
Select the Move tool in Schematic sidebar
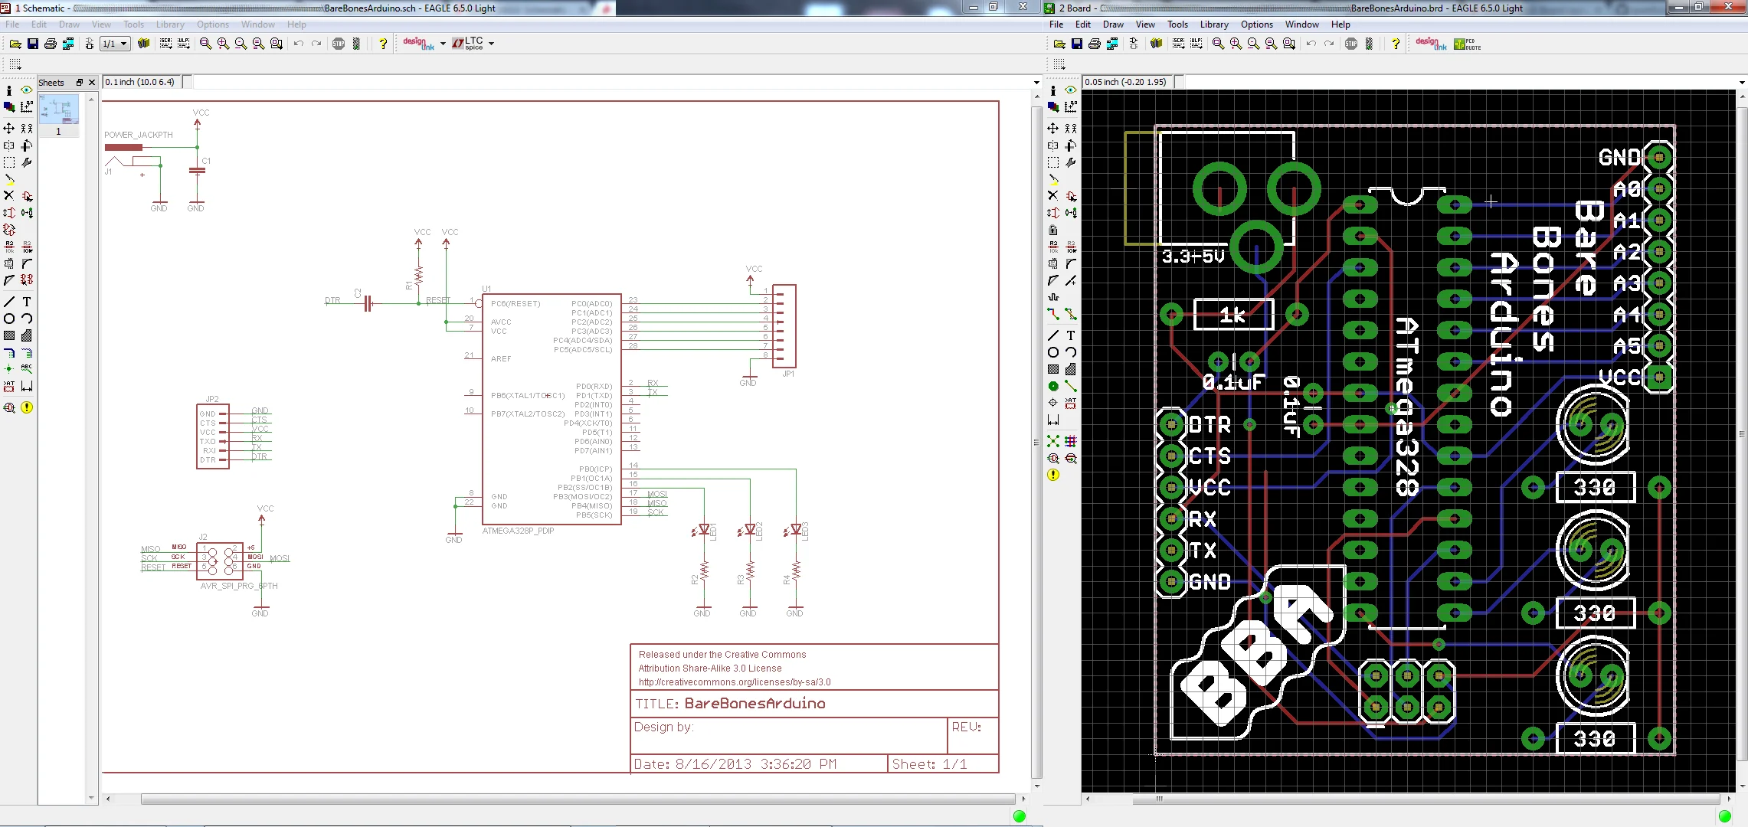pyautogui.click(x=9, y=128)
